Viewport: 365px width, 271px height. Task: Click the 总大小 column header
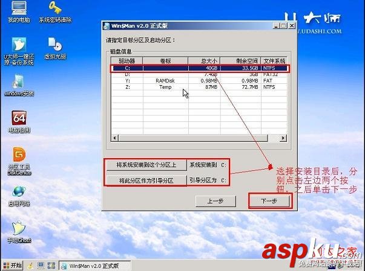[204, 61]
